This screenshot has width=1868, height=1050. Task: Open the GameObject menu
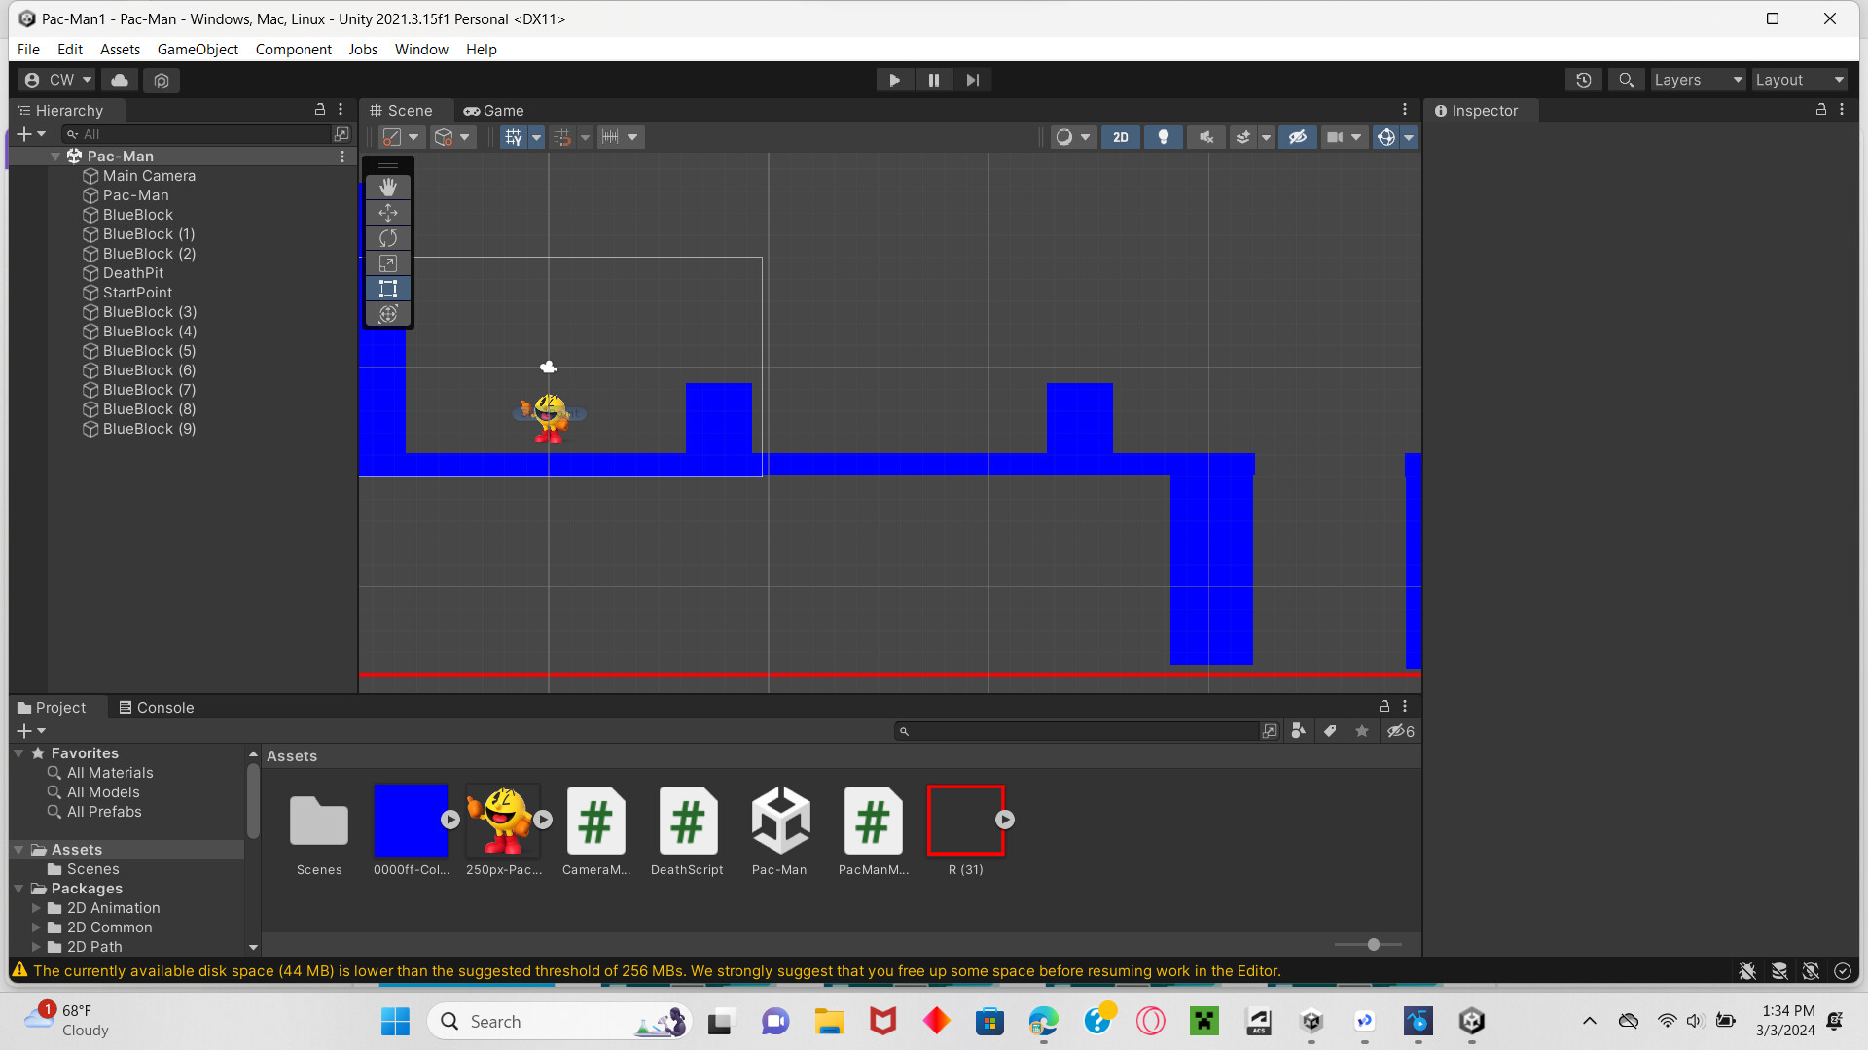click(x=198, y=49)
